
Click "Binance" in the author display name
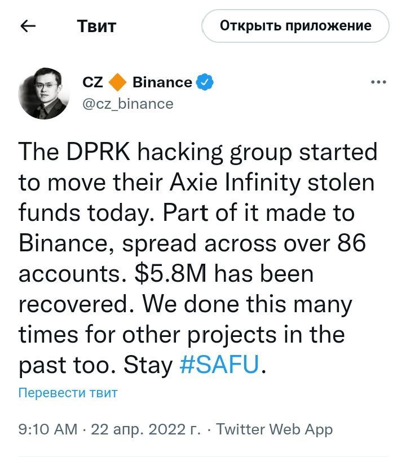click(x=162, y=82)
